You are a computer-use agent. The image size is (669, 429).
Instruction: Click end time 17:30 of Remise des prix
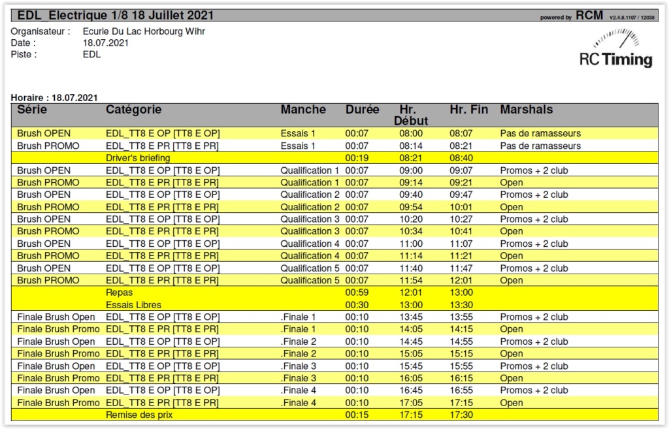click(461, 415)
